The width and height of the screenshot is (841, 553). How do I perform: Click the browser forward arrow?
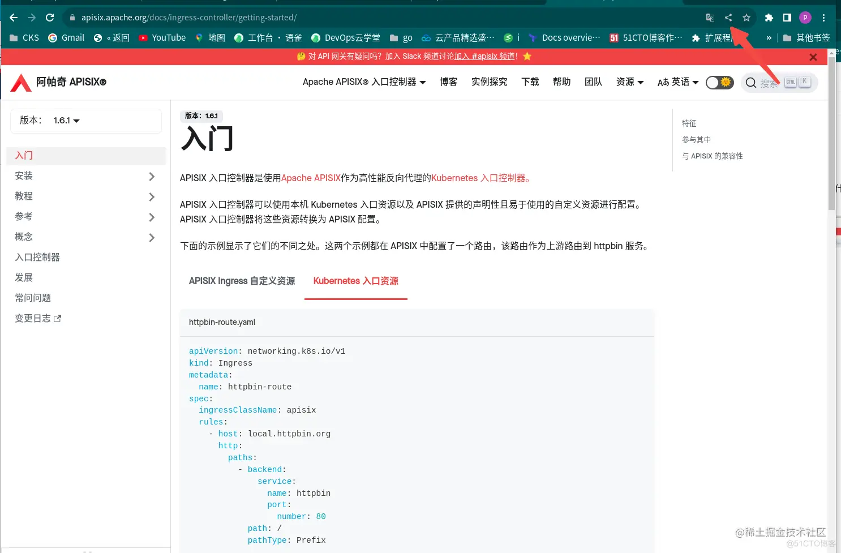point(32,18)
